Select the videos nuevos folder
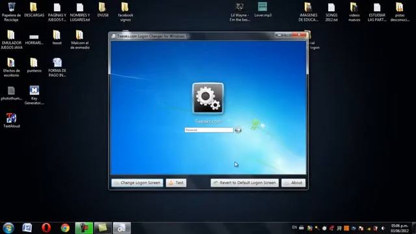Viewport: 416px width, 234px height. click(x=354, y=12)
